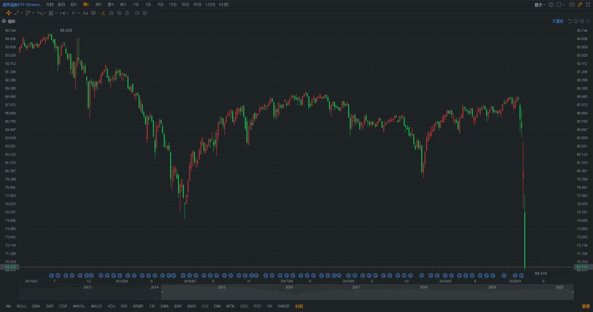
Task: Click the Aa text annotation tool
Action: (x=85, y=13)
